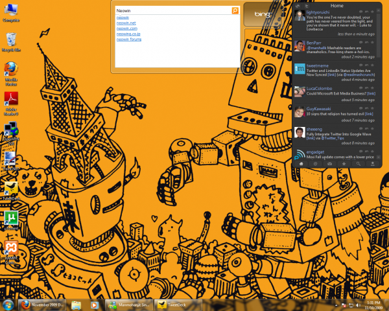Viewport: 389px width, 311px height.
Task: Switch to TweetDeck taskbar button
Action: pyautogui.click(x=178, y=305)
